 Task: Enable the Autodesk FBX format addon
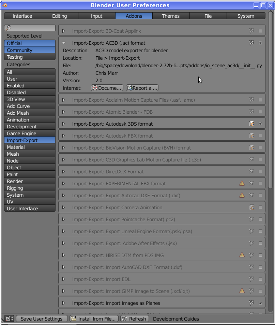pos(261,136)
